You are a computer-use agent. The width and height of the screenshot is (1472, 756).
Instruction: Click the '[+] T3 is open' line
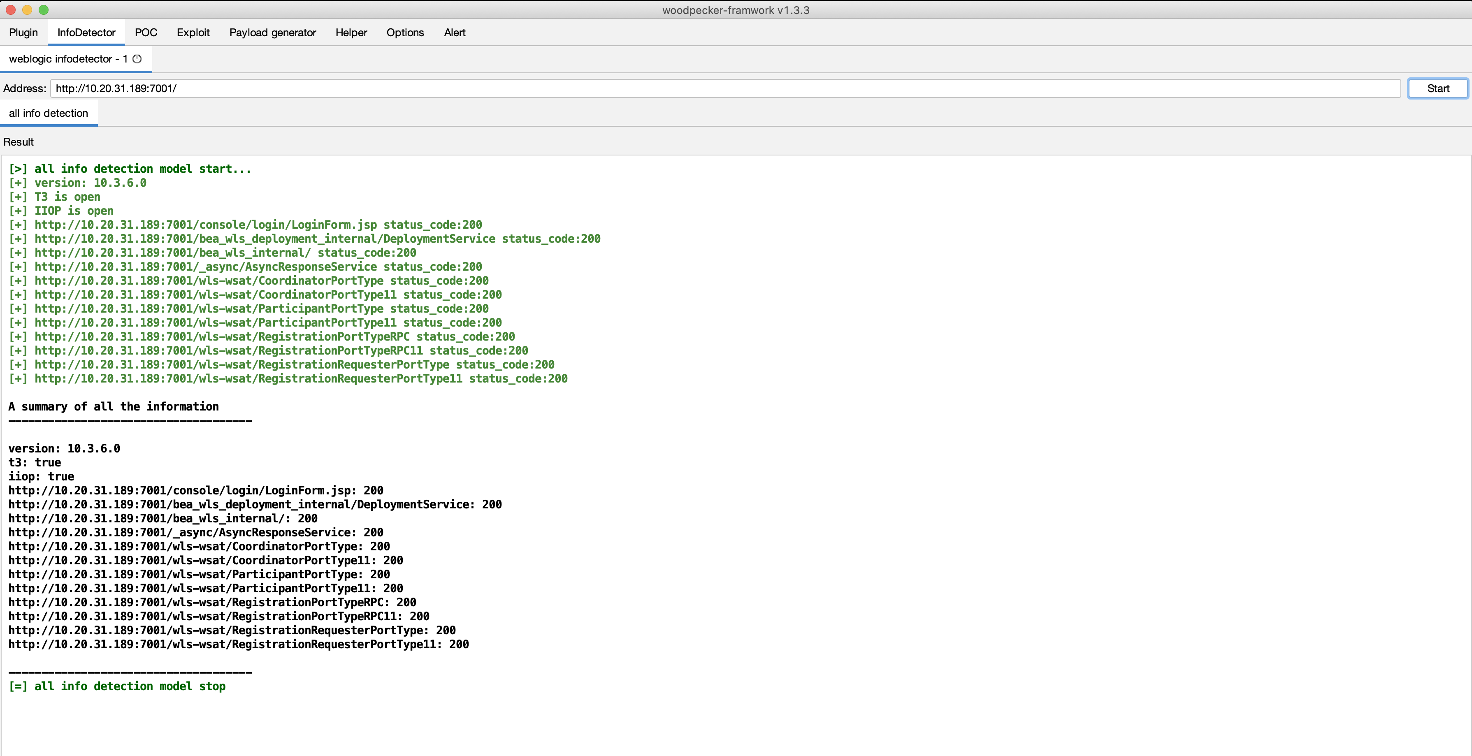coord(54,197)
